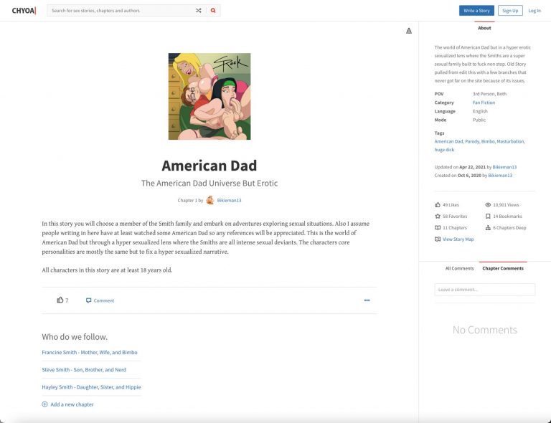Viewport: 551px width, 423px height.
Task: Switch to the About tab
Action: [484, 28]
